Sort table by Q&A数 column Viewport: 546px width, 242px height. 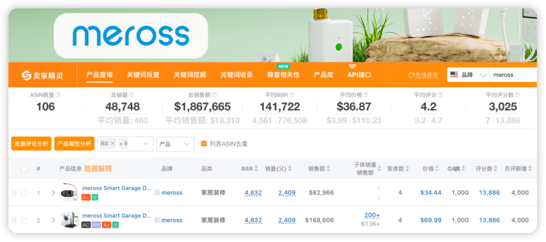point(463,169)
